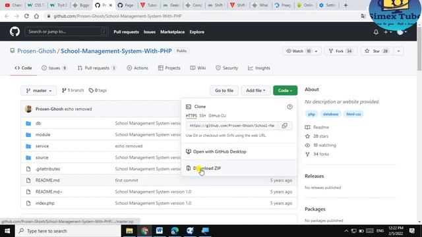Toggle the green Code dropdown button
Screen dimensions: 422x237
tap(286, 91)
